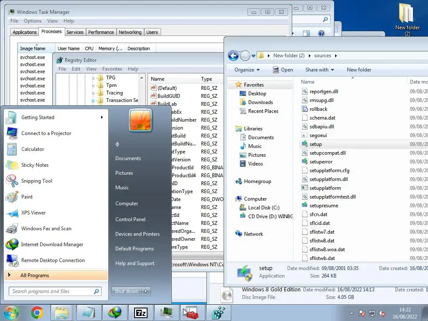Screen dimensions: 428x321
Task: Launch Windows Fax and Scan
Action: pos(56,229)
